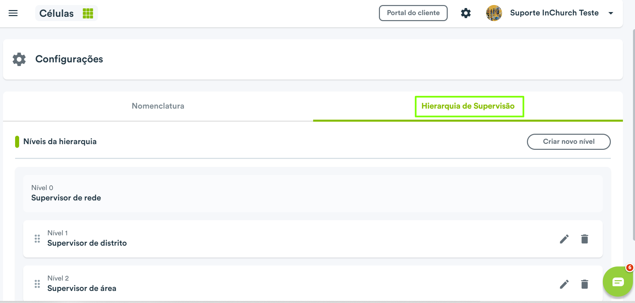
Task: Click the settings gear in top bar
Action: [466, 13]
